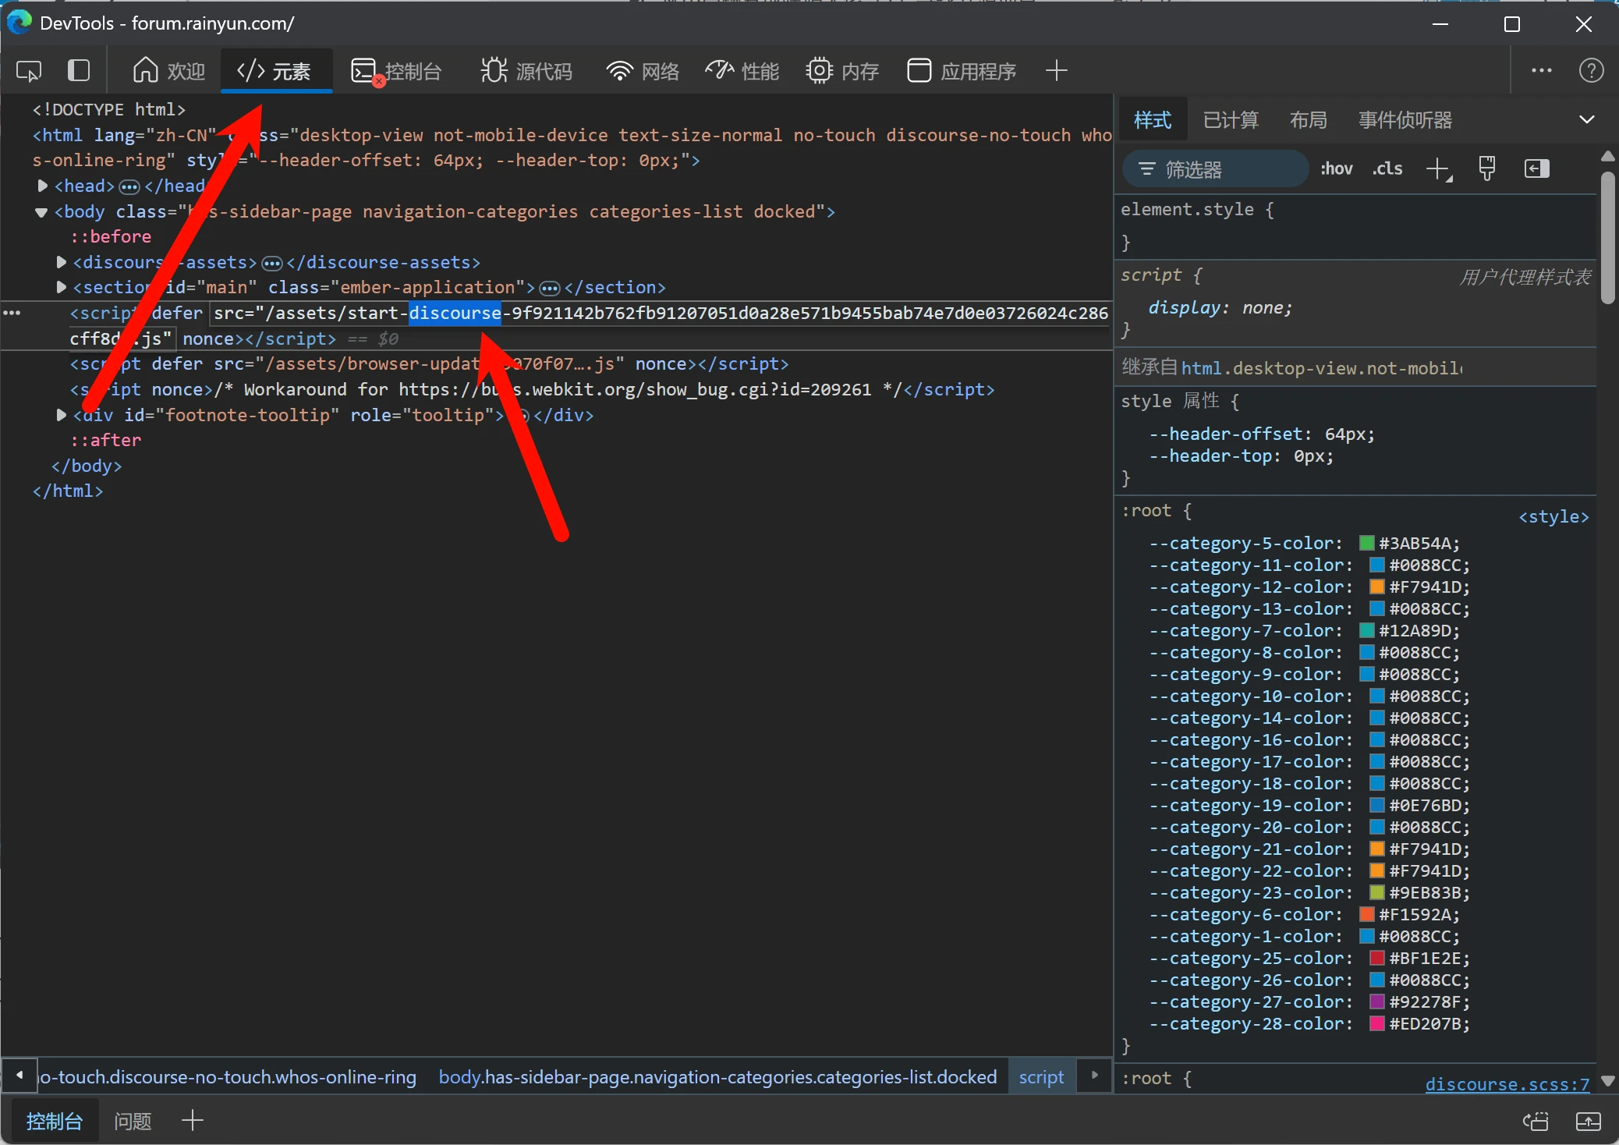Open the customize DevTools three-dots menu
Image resolution: width=1619 pixels, height=1145 pixels.
tap(1541, 71)
